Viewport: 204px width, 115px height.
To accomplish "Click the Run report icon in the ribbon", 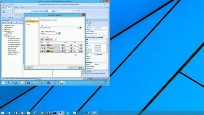I will (x=4, y=12).
